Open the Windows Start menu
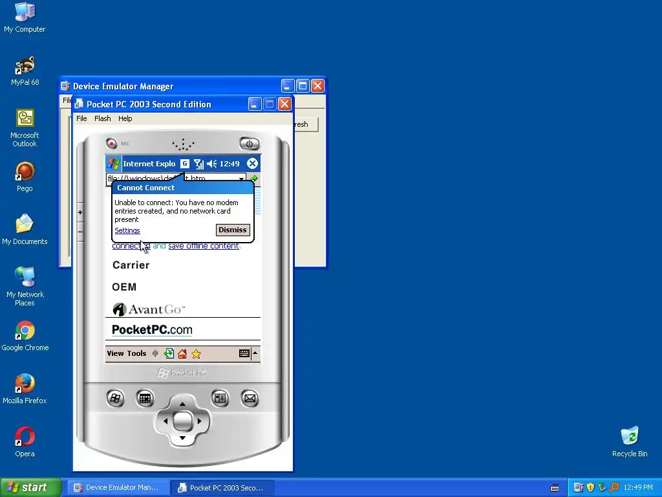The height and width of the screenshot is (497, 662). (30, 488)
